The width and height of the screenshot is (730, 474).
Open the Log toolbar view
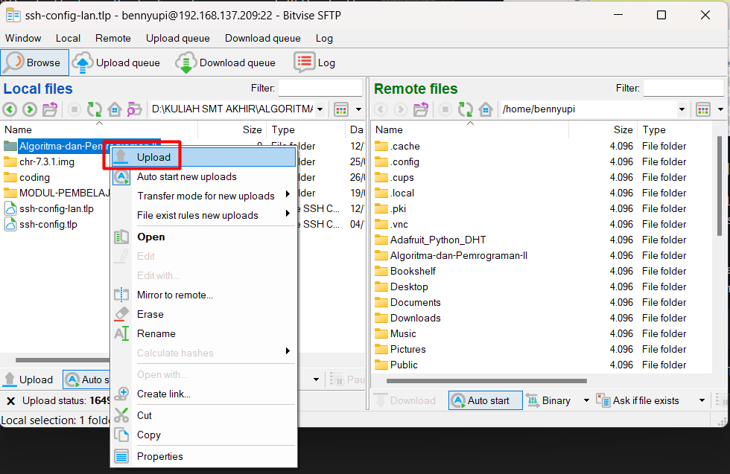[314, 63]
